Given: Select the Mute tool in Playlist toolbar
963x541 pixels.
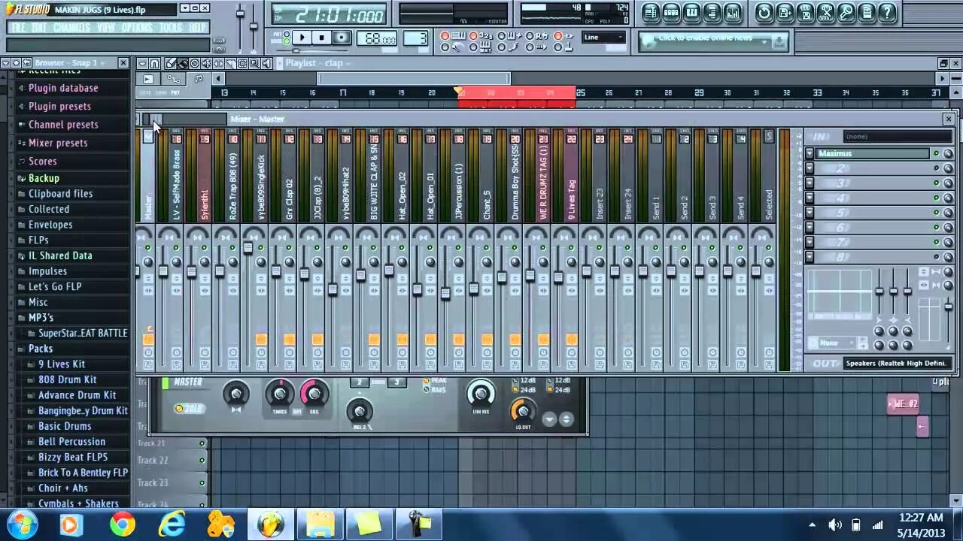Looking at the screenshot, I should [207, 63].
